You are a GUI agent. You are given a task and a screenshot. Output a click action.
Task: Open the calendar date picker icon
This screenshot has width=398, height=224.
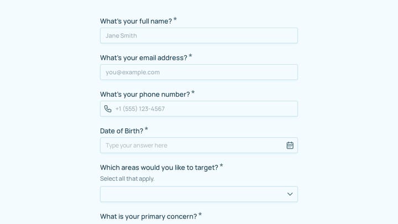pyautogui.click(x=290, y=145)
